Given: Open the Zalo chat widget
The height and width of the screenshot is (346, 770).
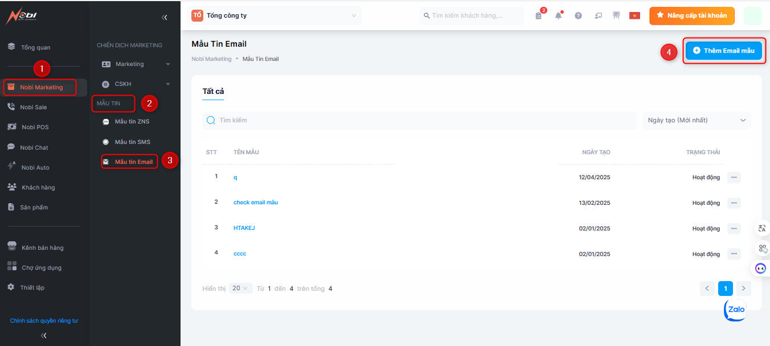Looking at the screenshot, I should coord(735,310).
